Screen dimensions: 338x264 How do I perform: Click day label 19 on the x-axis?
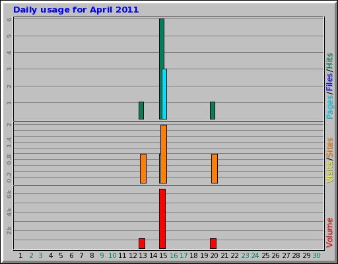[204, 255]
